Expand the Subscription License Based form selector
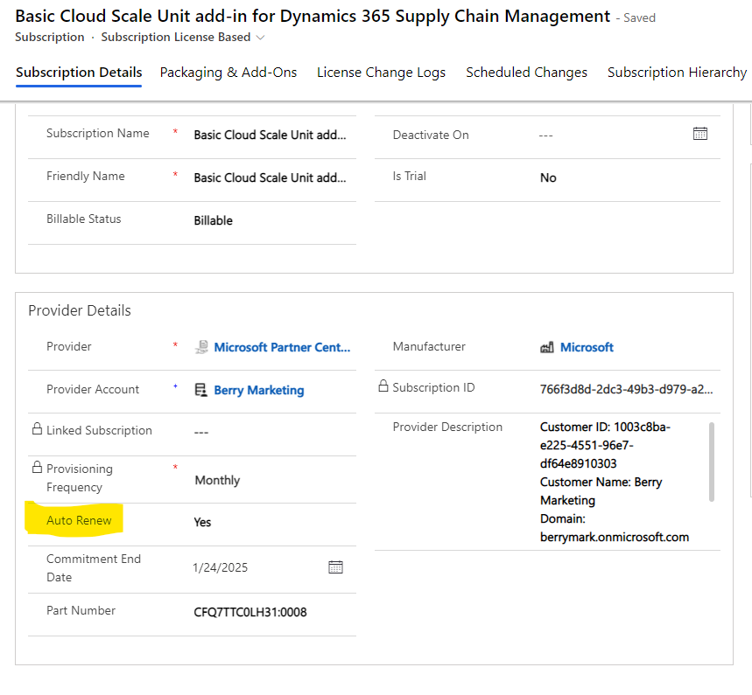The image size is (752, 695). pyautogui.click(x=260, y=38)
